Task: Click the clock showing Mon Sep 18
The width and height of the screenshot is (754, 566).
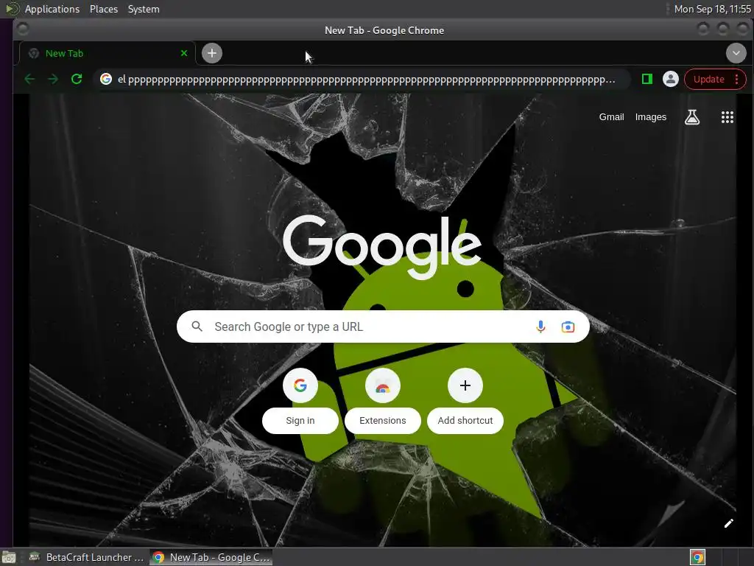Action: pos(712,9)
